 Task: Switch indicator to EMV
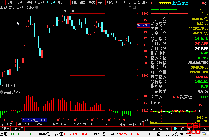pyautogui.click(x=100, y=124)
